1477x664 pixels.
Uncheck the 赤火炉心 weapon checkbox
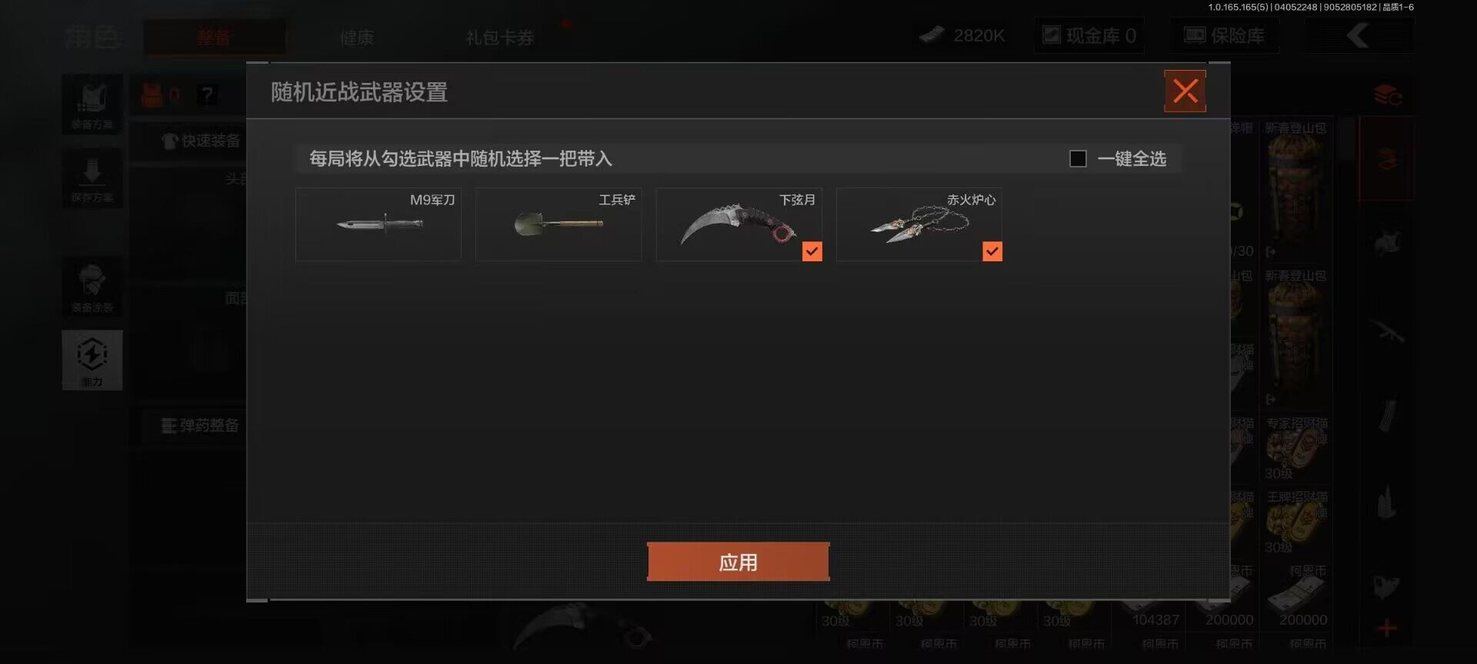(x=992, y=251)
